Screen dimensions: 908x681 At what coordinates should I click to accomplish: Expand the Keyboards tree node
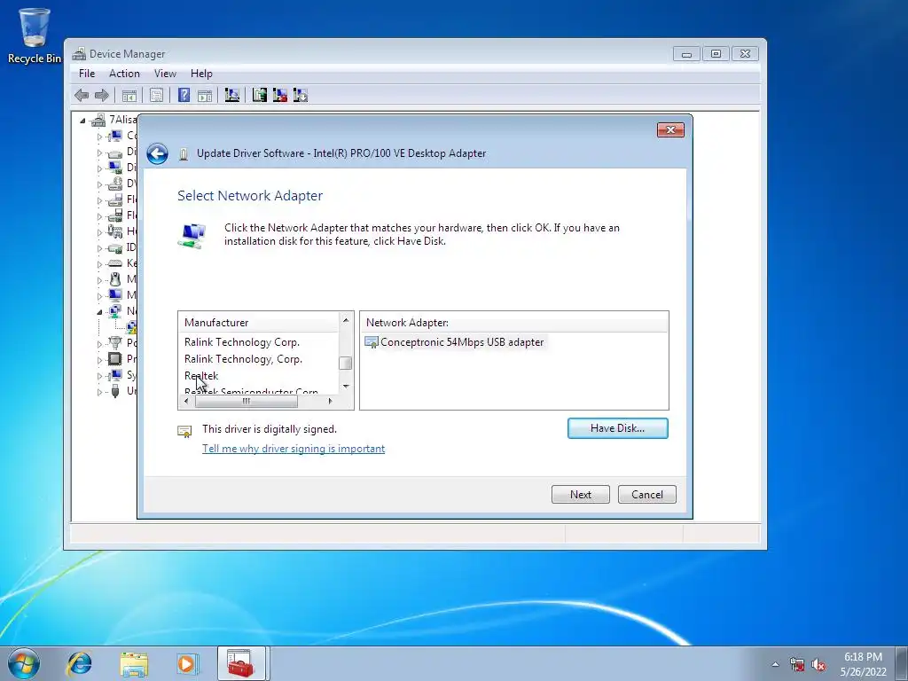pyautogui.click(x=99, y=264)
